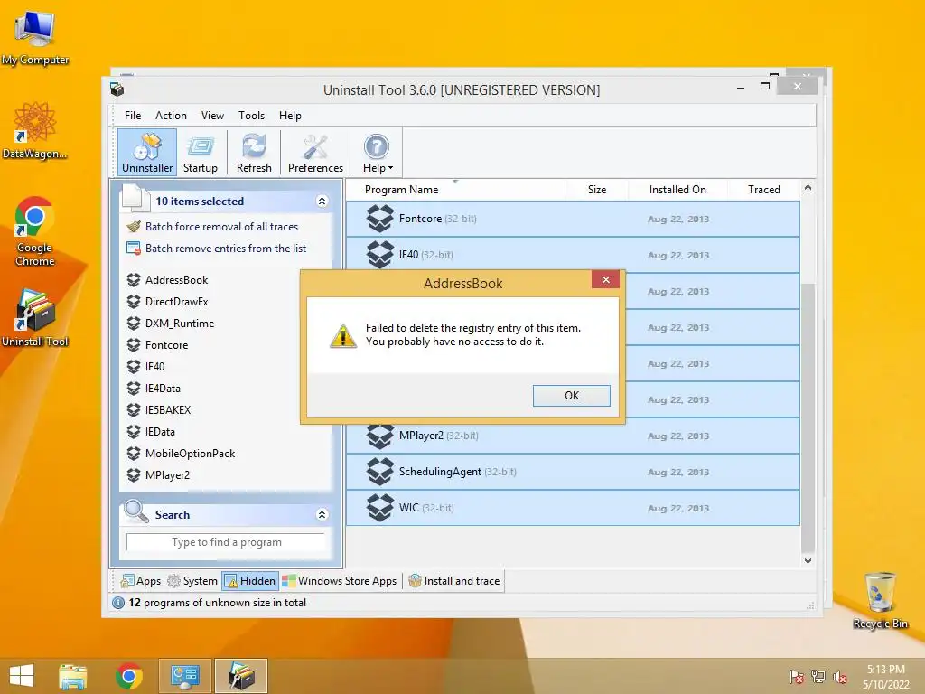The width and height of the screenshot is (925, 694).
Task: Refresh the program list
Action: click(x=254, y=152)
